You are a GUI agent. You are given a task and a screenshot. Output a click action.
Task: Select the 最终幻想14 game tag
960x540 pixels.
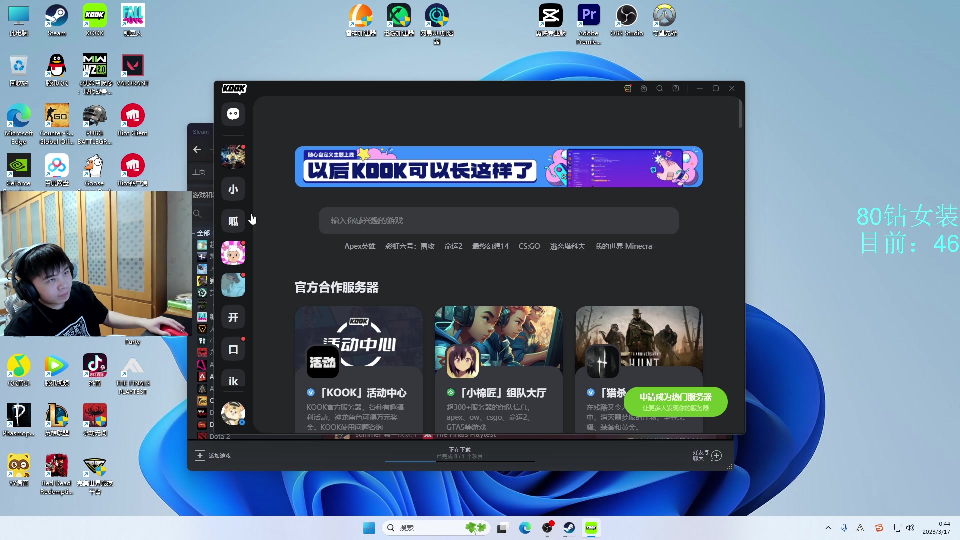pyautogui.click(x=490, y=246)
